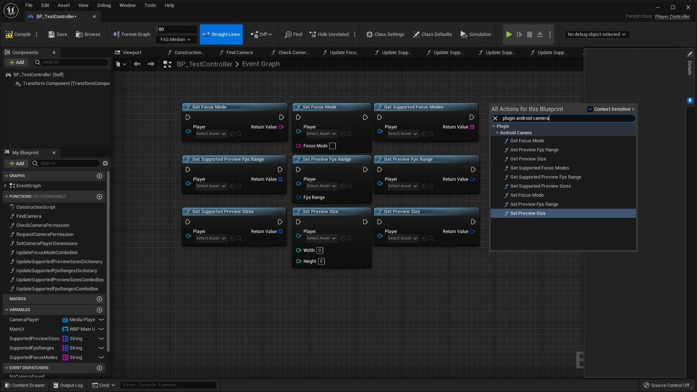Open play options three-dot menu
Image resolution: width=697 pixels, height=392 pixels.
(x=550, y=34)
